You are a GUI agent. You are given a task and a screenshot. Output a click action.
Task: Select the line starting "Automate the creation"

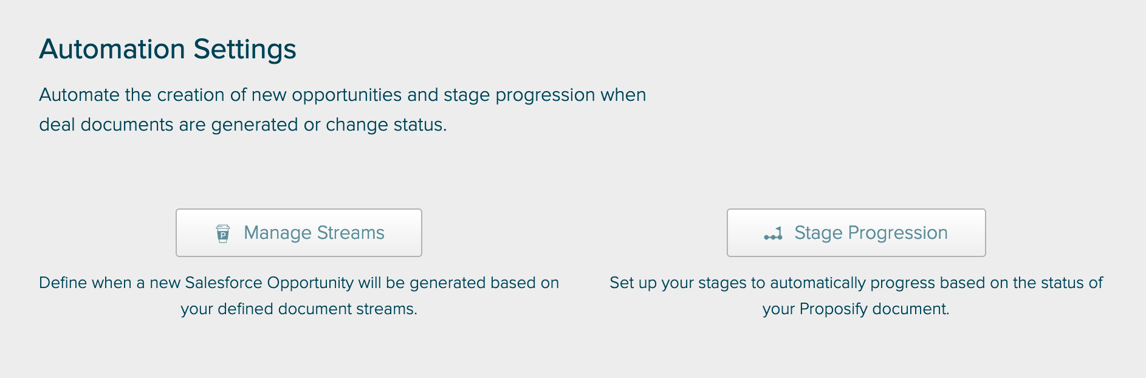click(x=342, y=95)
